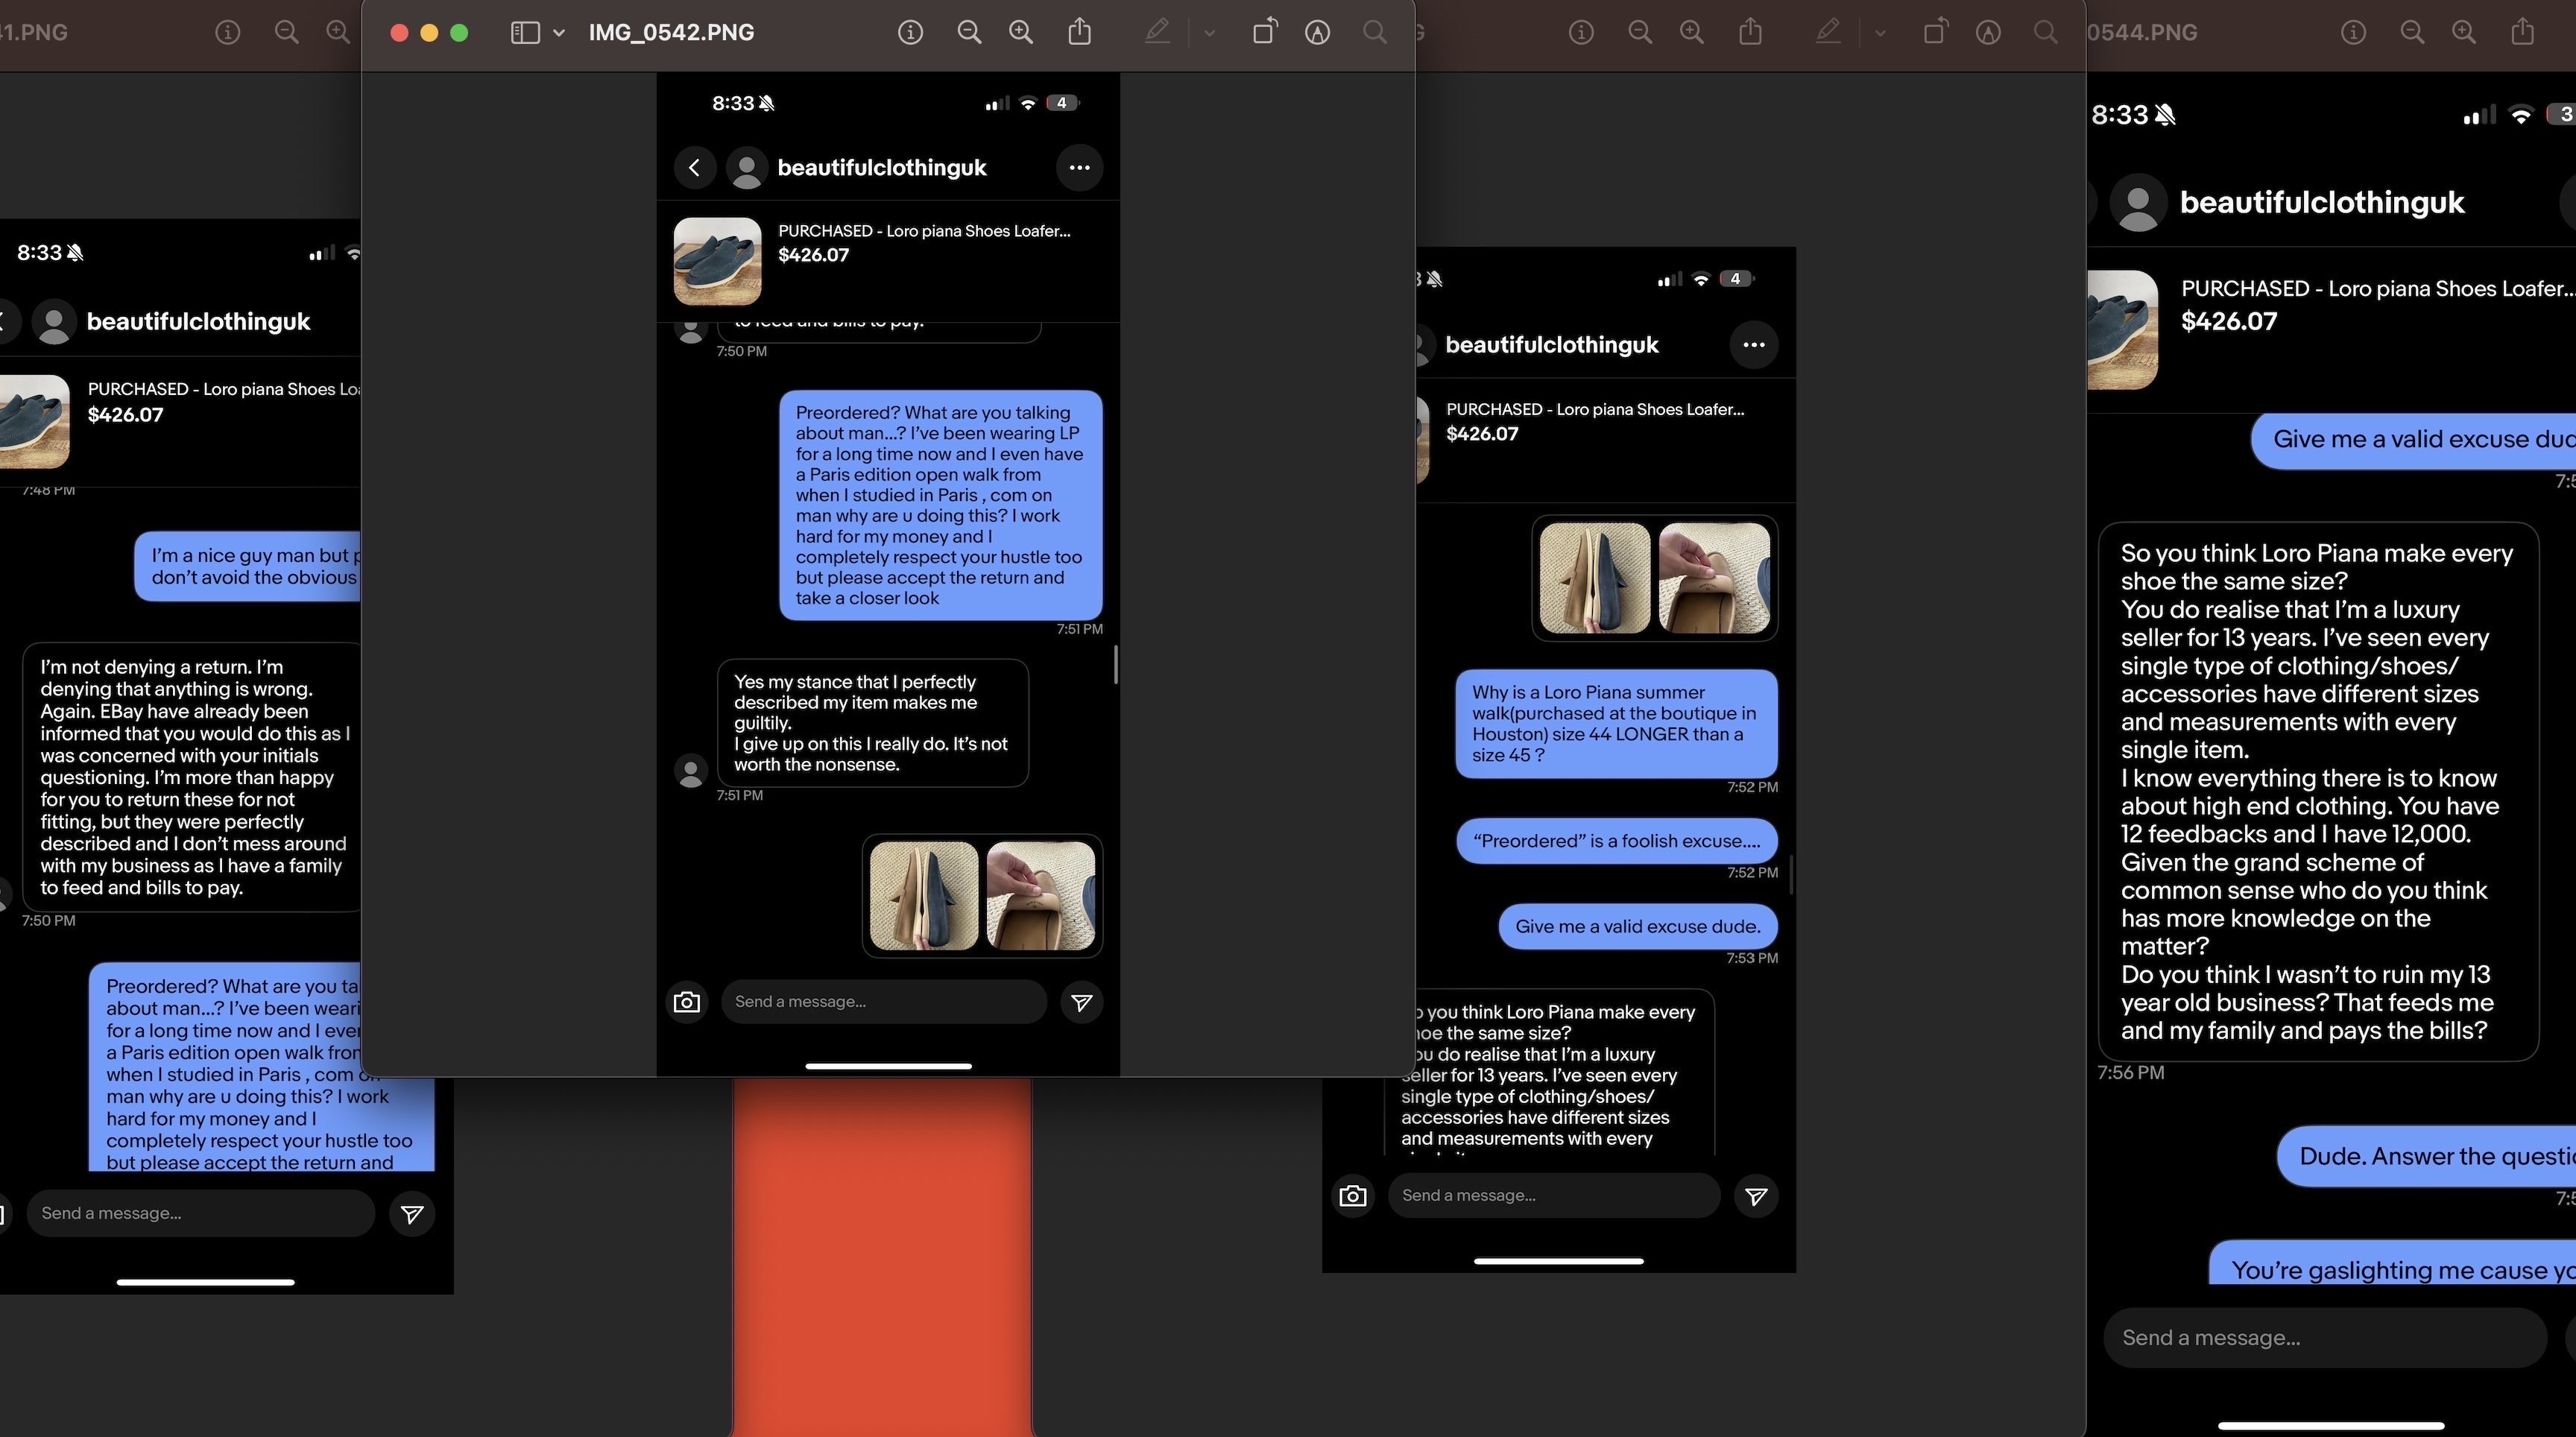Click "So you think Loro Piana make" message in 0544.PNG

pyautogui.click(x=2318, y=792)
